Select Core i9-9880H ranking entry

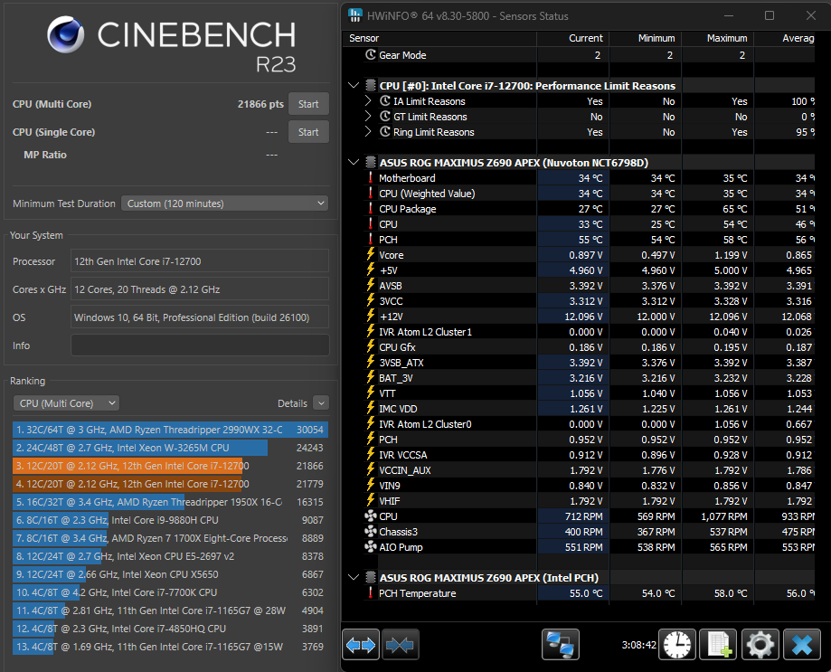(x=170, y=520)
